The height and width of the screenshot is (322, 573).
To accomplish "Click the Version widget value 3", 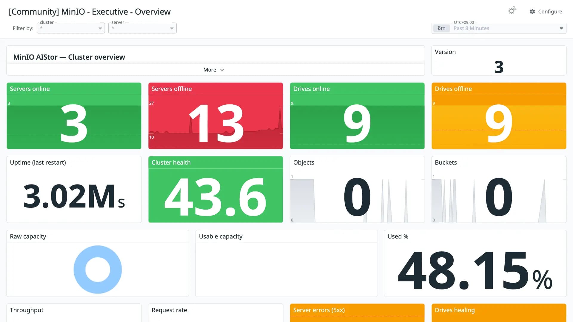I will pyautogui.click(x=499, y=67).
